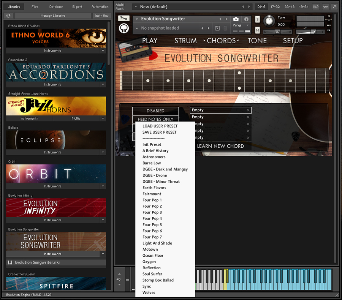Toggle the KSP script editor
342x300 pixels.
[316, 7]
